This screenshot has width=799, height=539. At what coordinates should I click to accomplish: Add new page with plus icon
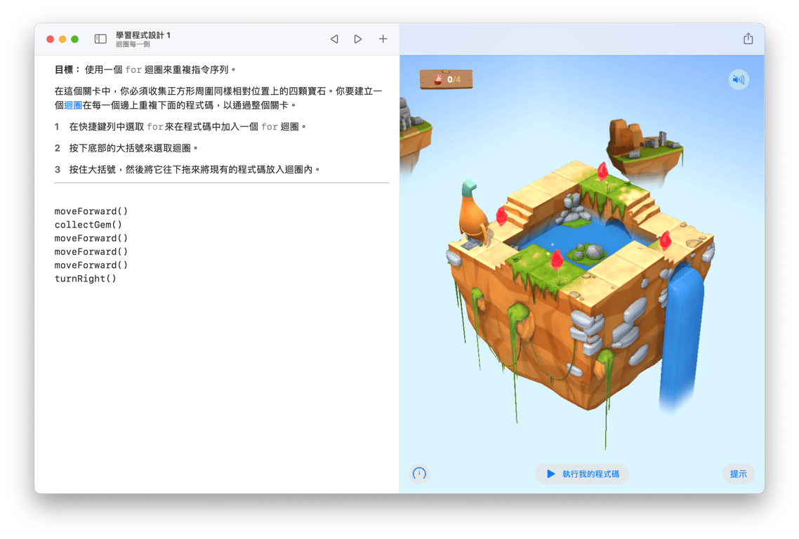383,39
